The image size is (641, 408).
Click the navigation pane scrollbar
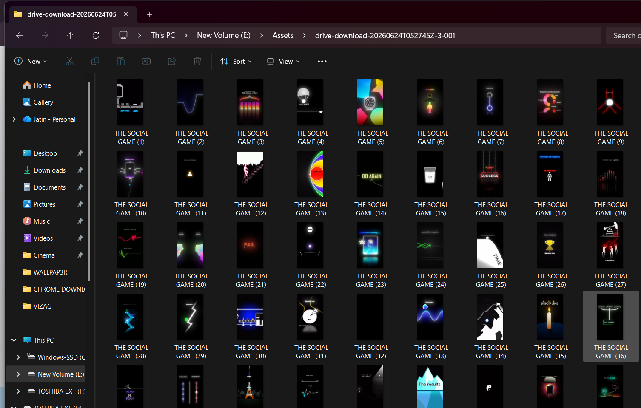(89, 181)
